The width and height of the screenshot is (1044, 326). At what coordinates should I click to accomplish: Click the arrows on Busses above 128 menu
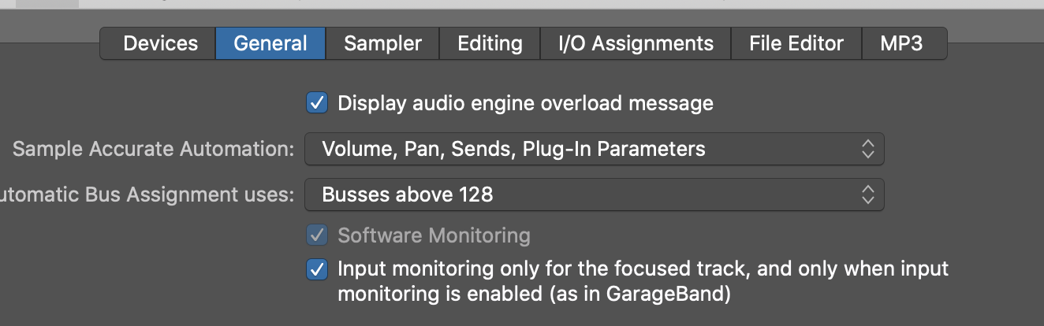(867, 194)
